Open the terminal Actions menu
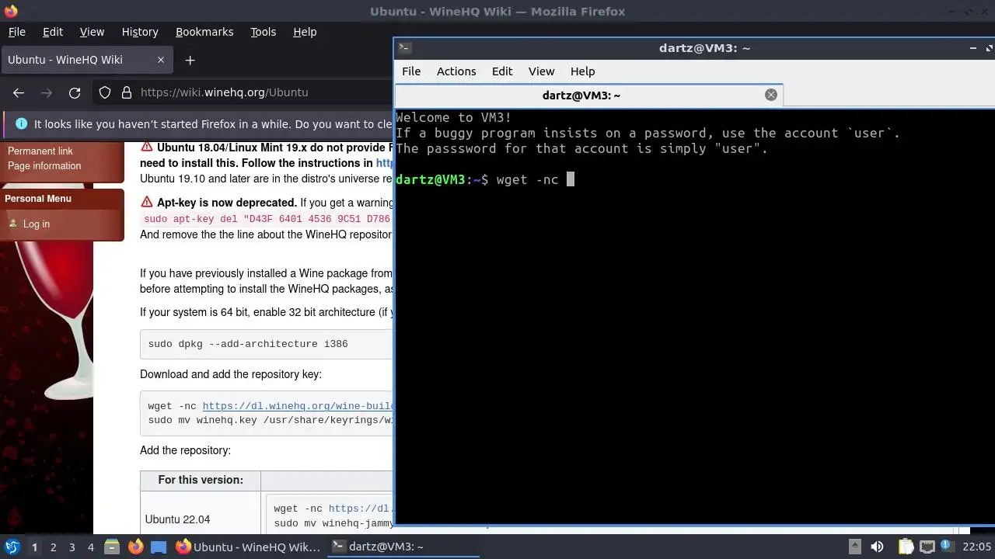 [x=456, y=71]
